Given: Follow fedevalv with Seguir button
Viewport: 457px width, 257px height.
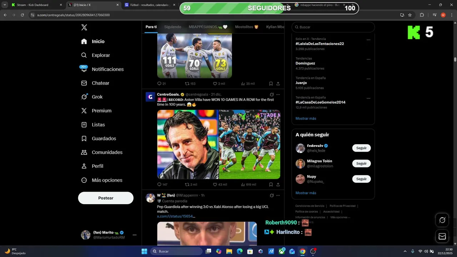Looking at the screenshot, I should (361, 148).
